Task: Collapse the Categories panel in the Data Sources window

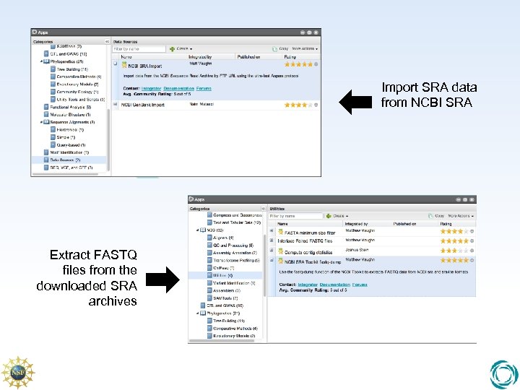Action: (x=107, y=41)
